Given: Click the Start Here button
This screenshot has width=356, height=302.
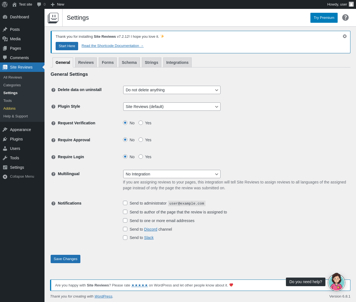Looking at the screenshot, I should pyautogui.click(x=67, y=46).
